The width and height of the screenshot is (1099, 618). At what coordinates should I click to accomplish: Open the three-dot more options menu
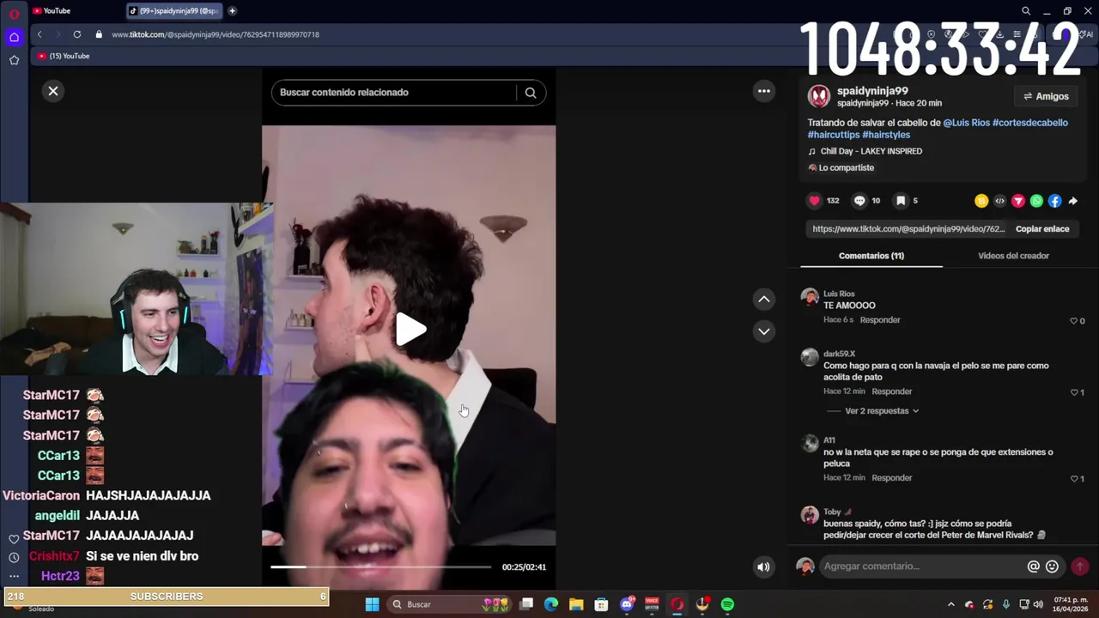764,91
